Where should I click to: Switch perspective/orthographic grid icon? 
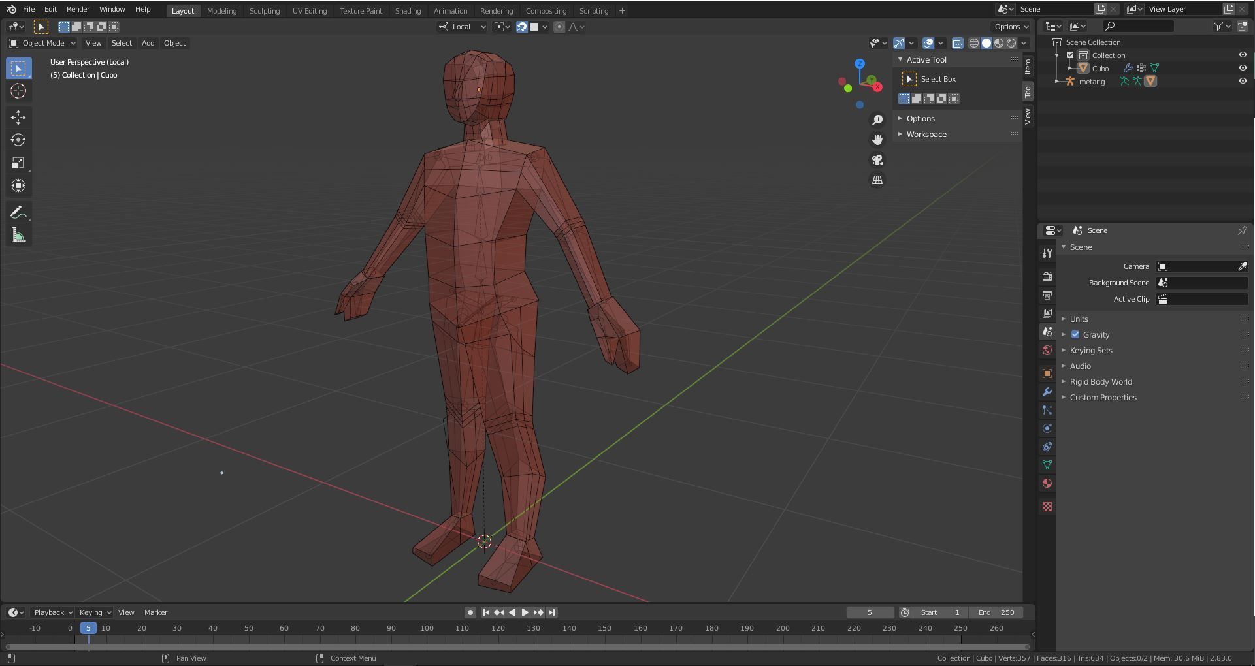click(x=877, y=180)
